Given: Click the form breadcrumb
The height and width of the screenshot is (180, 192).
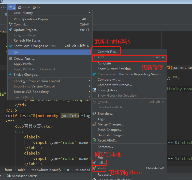Looking at the screenshot, I should coord(8,170).
